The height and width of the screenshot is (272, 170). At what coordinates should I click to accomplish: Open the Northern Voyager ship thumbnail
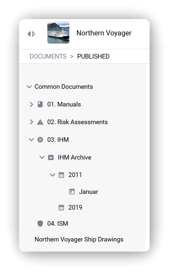[x=58, y=33]
